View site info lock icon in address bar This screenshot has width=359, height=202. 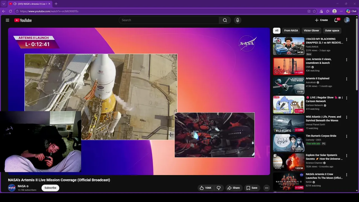[x=17, y=11]
